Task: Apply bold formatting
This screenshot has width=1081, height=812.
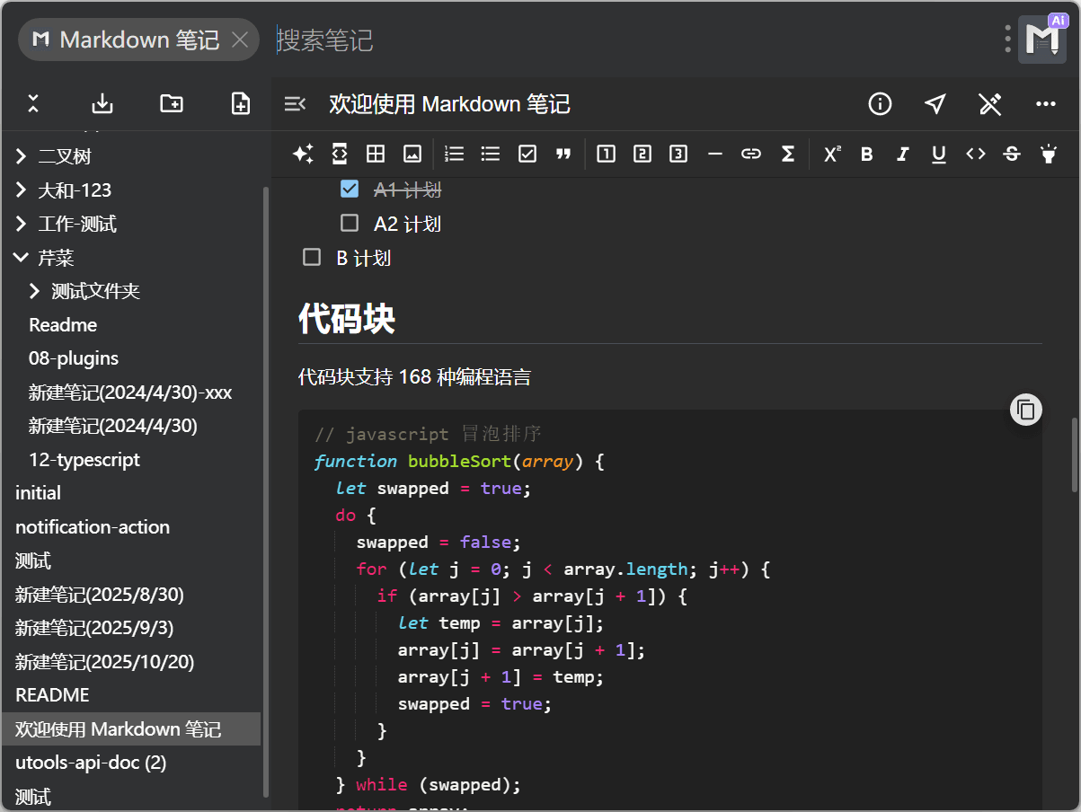Action: (866, 154)
